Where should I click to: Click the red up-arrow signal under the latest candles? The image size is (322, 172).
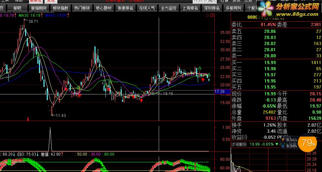(203, 80)
